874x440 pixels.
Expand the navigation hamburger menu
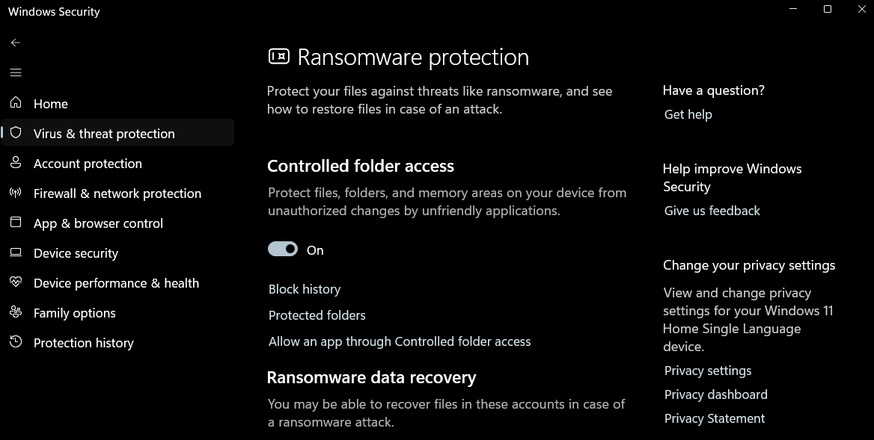click(x=15, y=72)
